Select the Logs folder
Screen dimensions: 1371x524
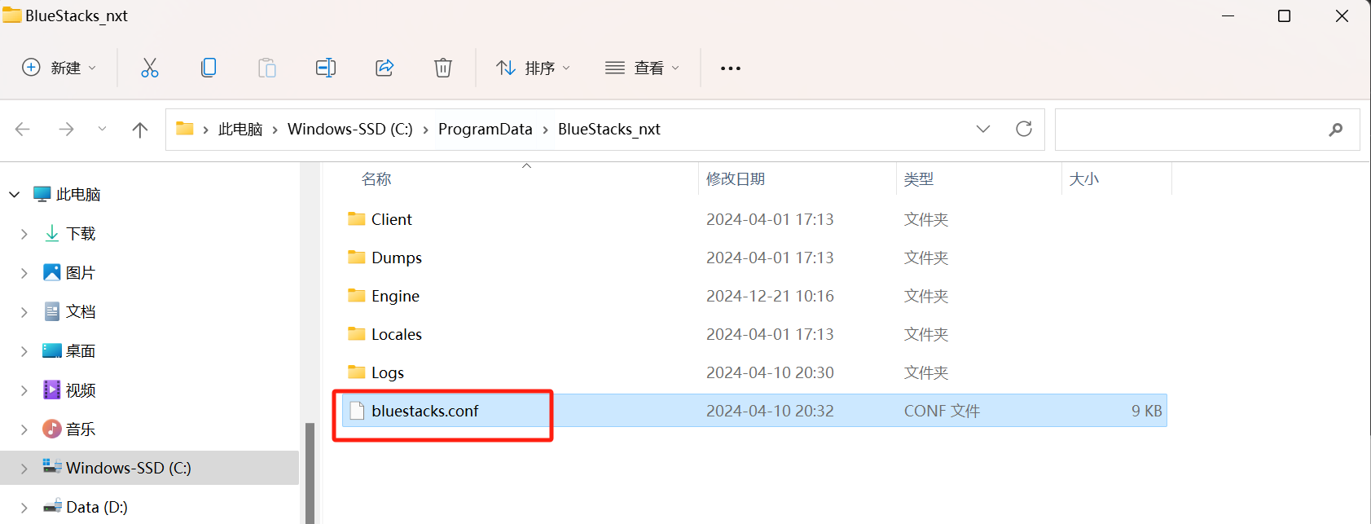point(754,372)
